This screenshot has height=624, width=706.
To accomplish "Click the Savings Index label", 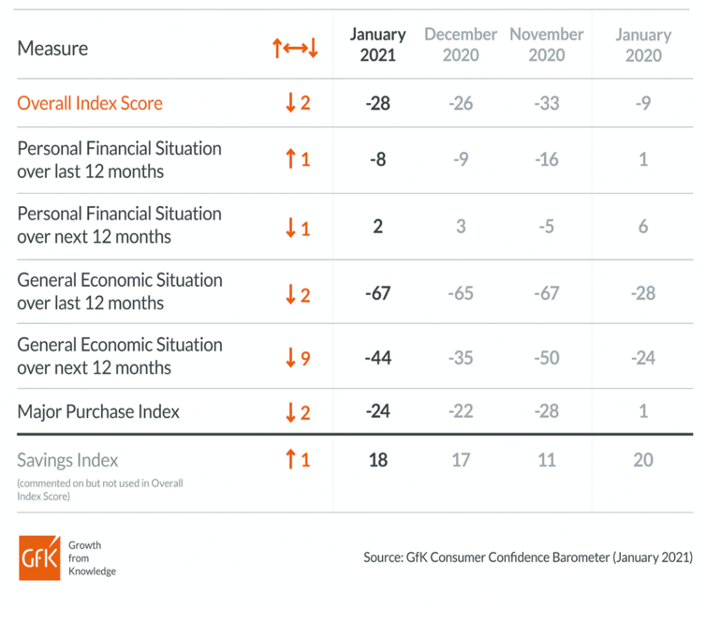I will click(68, 460).
